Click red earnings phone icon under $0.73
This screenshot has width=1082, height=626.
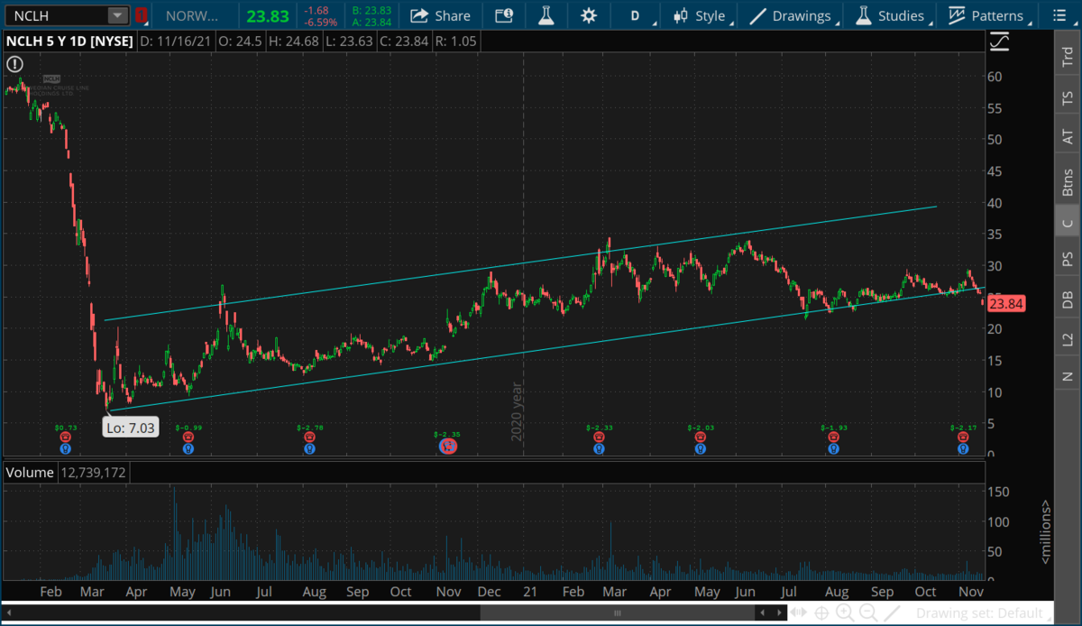(x=66, y=437)
